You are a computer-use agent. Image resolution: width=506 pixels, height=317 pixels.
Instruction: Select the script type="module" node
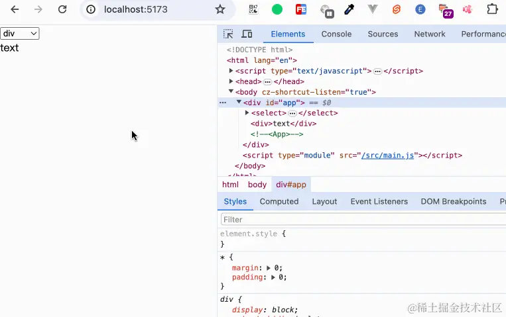click(x=352, y=156)
